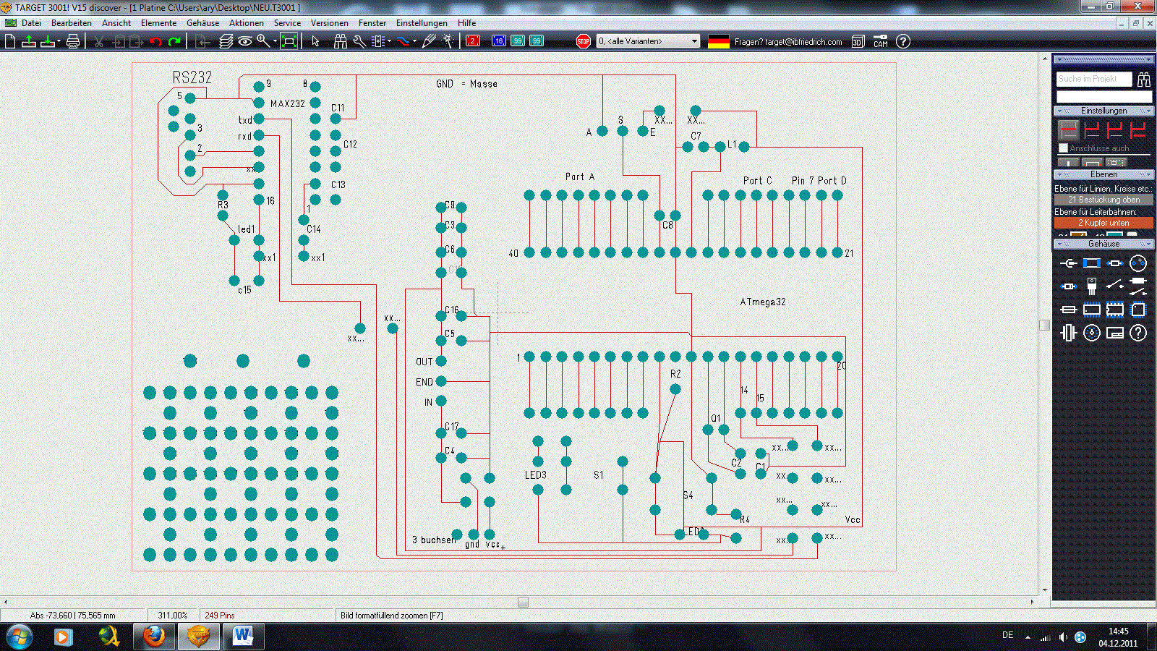Image resolution: width=1157 pixels, height=651 pixels.
Task: Click the 249 Pins status text
Action: pos(220,616)
